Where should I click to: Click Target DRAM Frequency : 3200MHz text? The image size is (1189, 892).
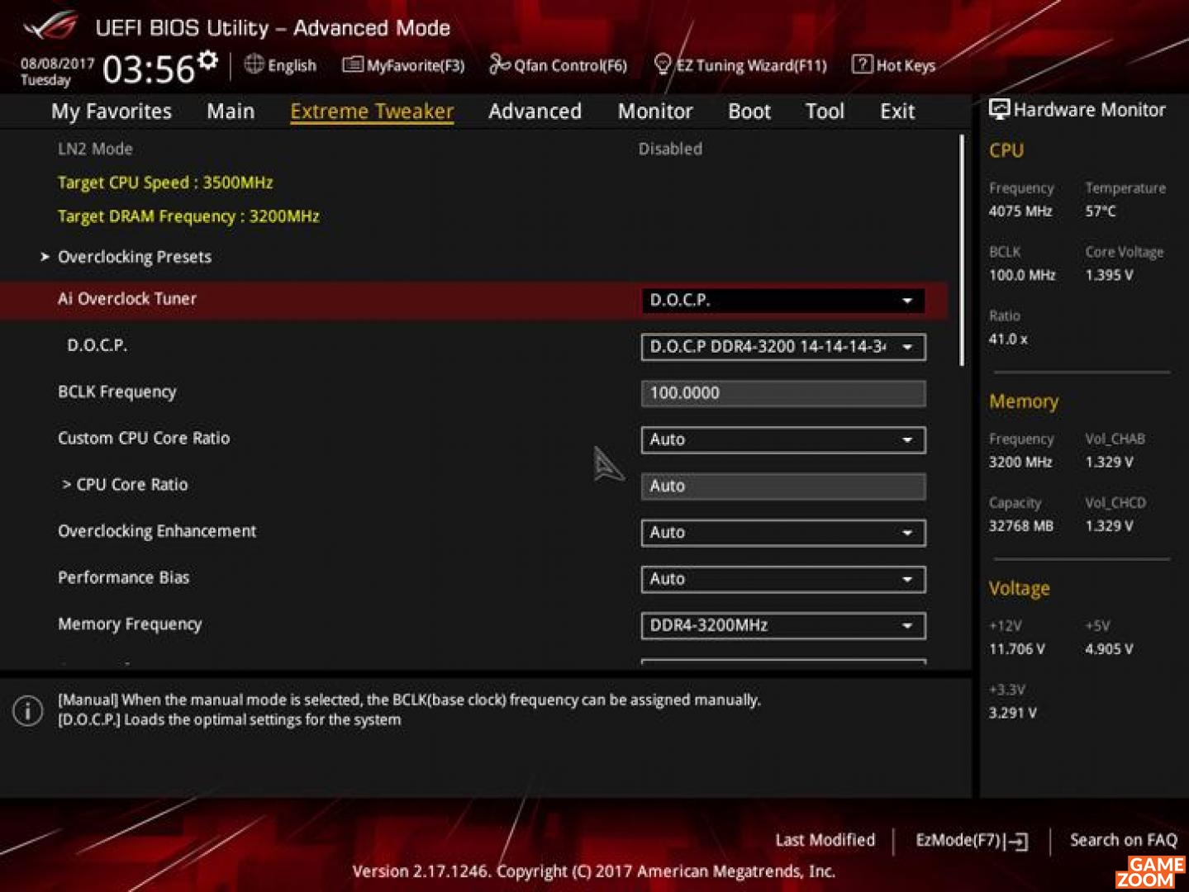click(188, 216)
